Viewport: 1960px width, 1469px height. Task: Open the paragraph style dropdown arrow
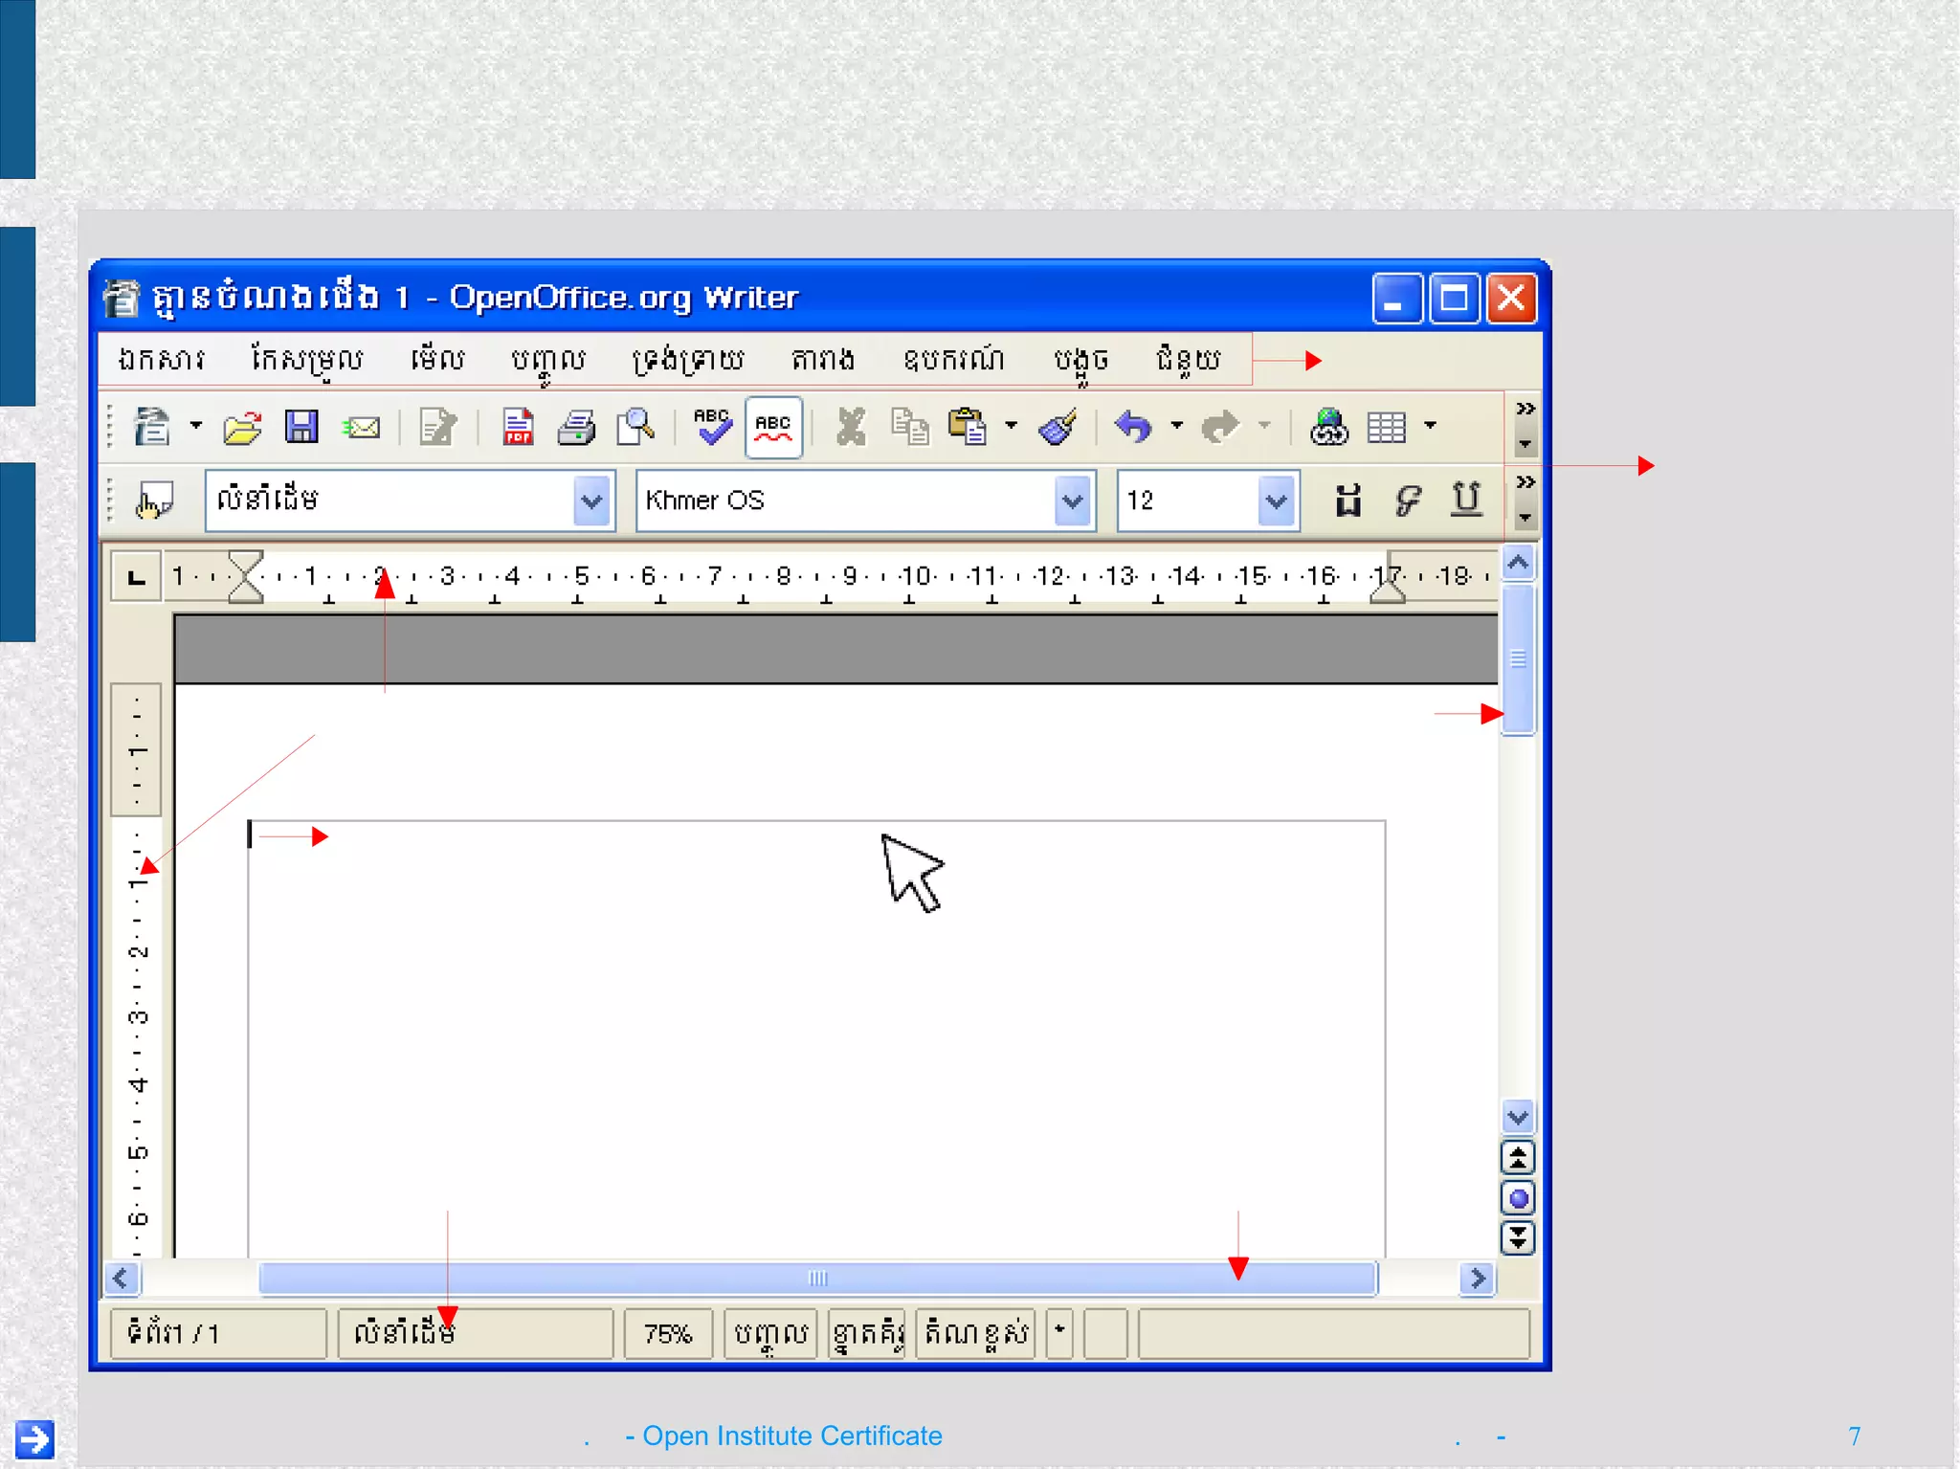(x=591, y=501)
